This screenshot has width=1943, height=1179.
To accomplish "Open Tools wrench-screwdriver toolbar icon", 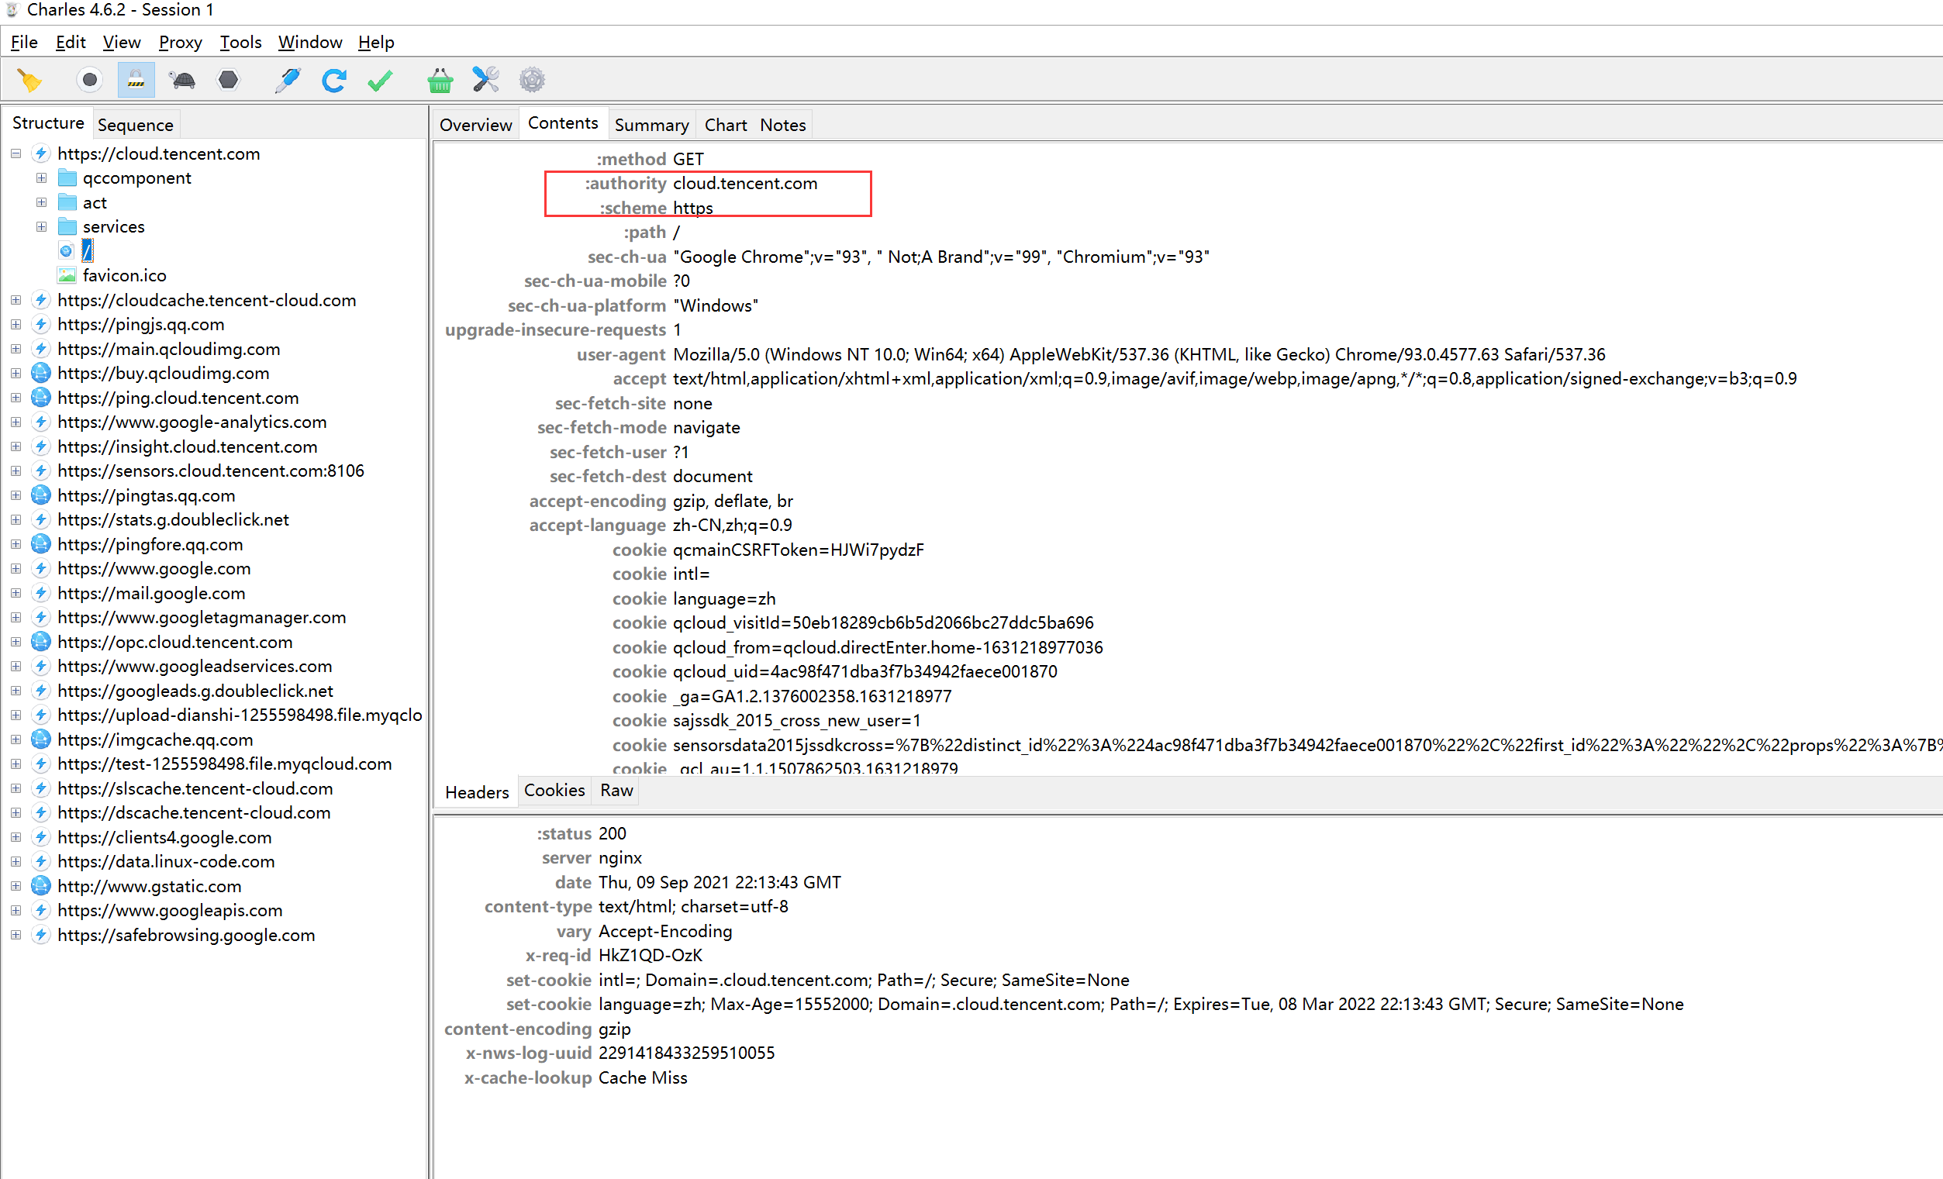I will (x=485, y=80).
